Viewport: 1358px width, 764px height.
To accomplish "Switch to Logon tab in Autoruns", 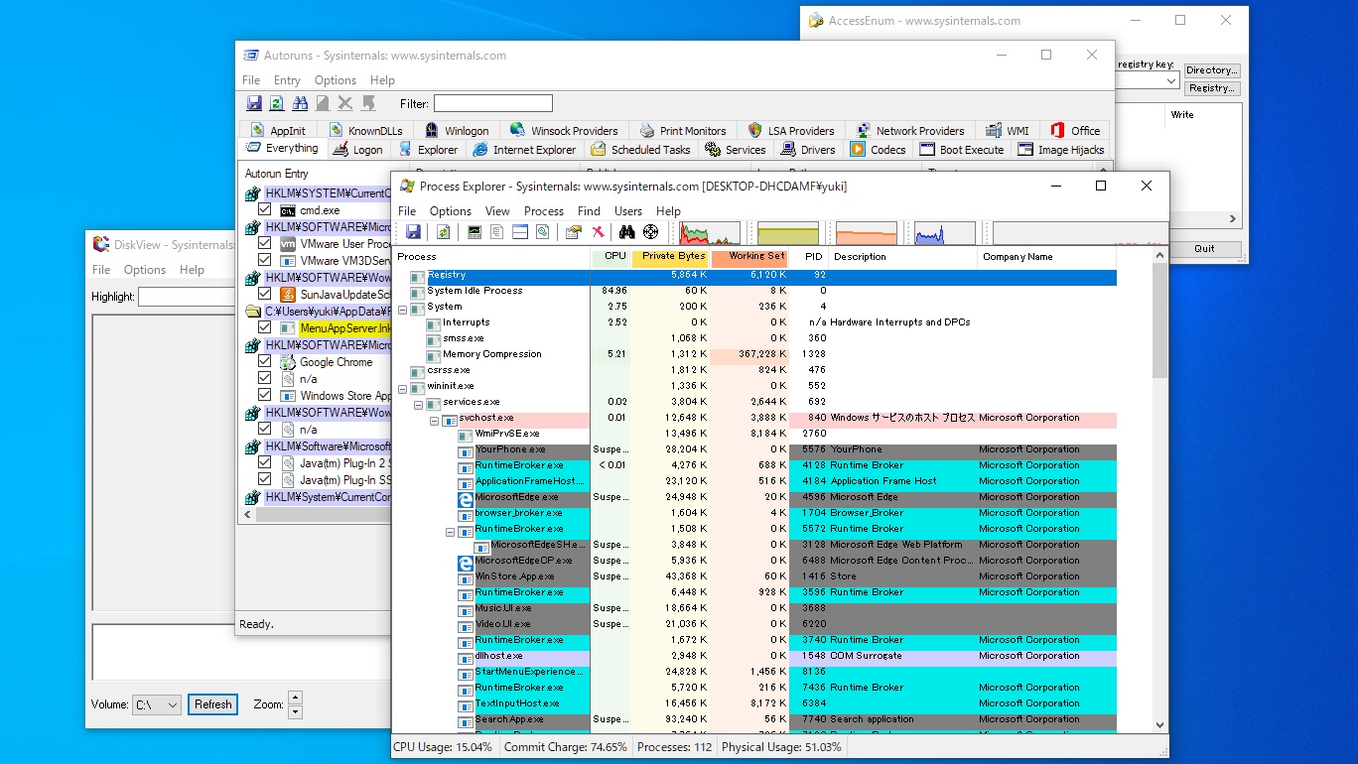I will [357, 150].
